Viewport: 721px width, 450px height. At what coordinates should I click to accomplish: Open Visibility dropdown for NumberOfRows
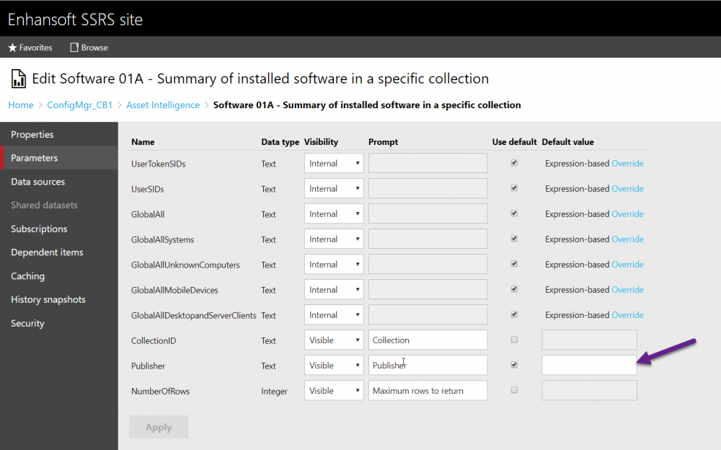click(334, 391)
